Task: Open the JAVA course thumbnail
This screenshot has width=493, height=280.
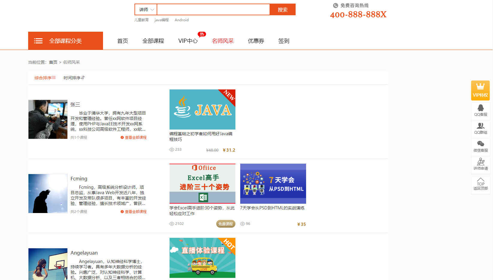Action: pos(202,109)
